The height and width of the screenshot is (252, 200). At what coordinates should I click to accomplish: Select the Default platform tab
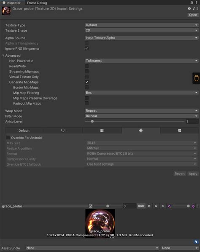24,130
